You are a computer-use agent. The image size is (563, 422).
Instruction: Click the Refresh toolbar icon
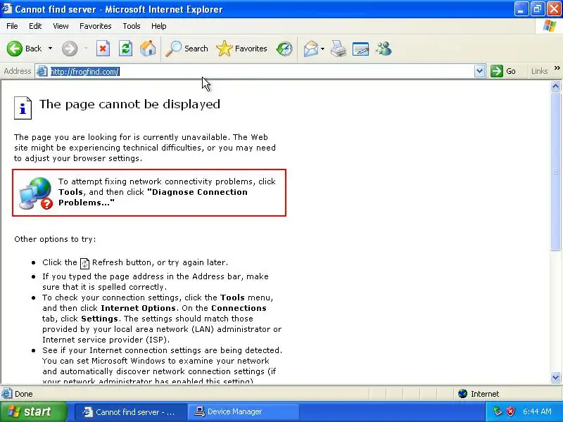click(x=126, y=49)
